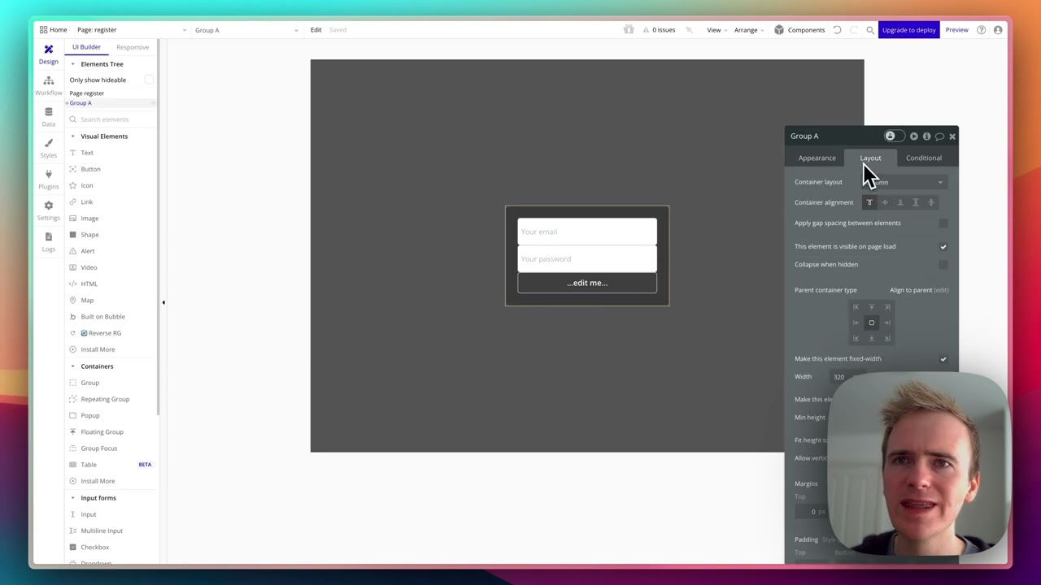Switch to the Appearance tab

coord(817,158)
